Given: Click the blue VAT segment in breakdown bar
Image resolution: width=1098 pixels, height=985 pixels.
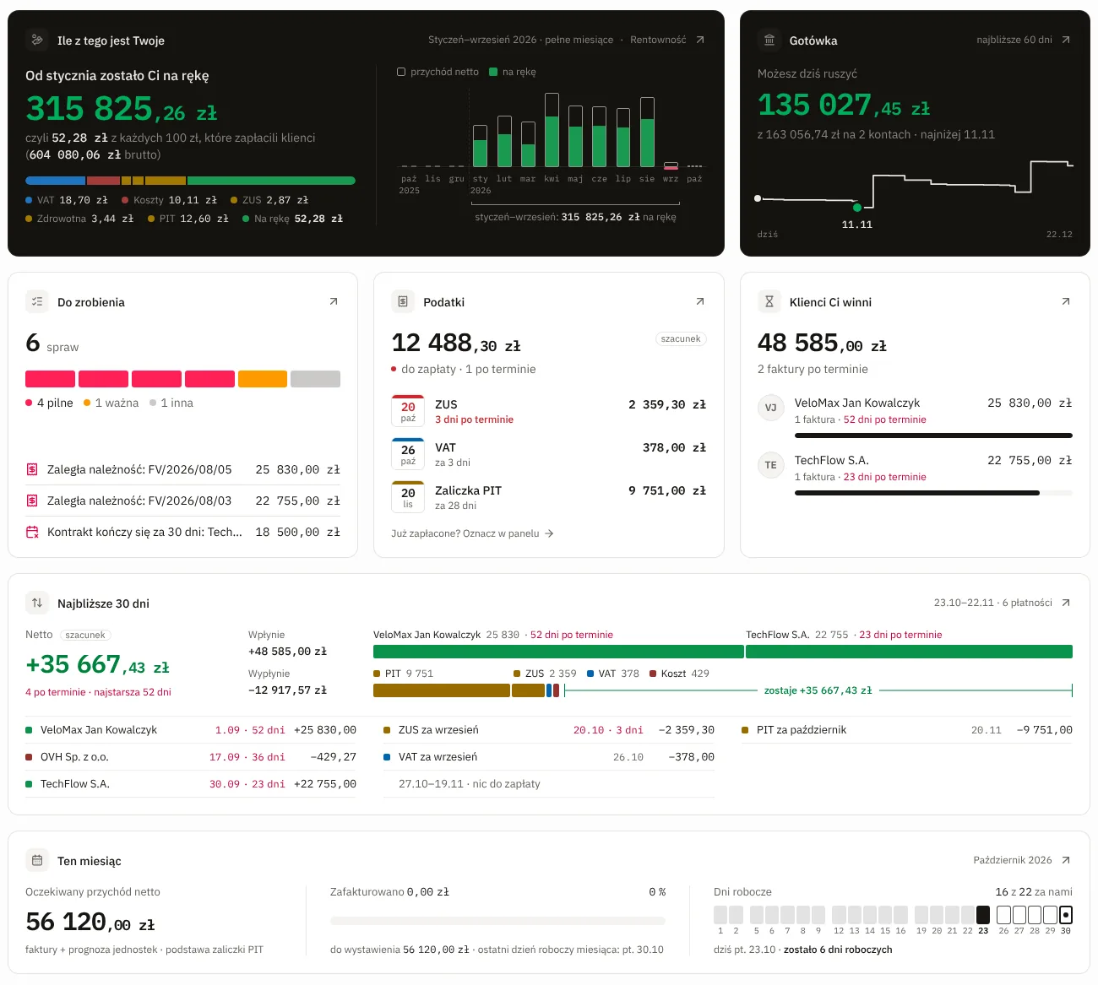Looking at the screenshot, I should [x=55, y=181].
